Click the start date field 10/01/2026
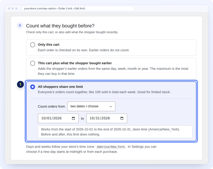The image size is (213, 169). point(58,118)
